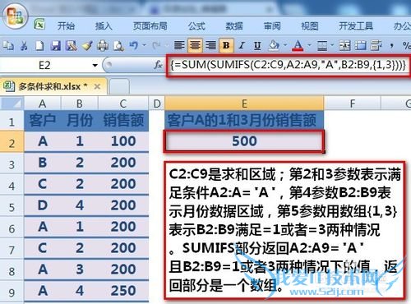Click the Save As icon next to Save
Screen dimensions: 411x304
(x=72, y=46)
